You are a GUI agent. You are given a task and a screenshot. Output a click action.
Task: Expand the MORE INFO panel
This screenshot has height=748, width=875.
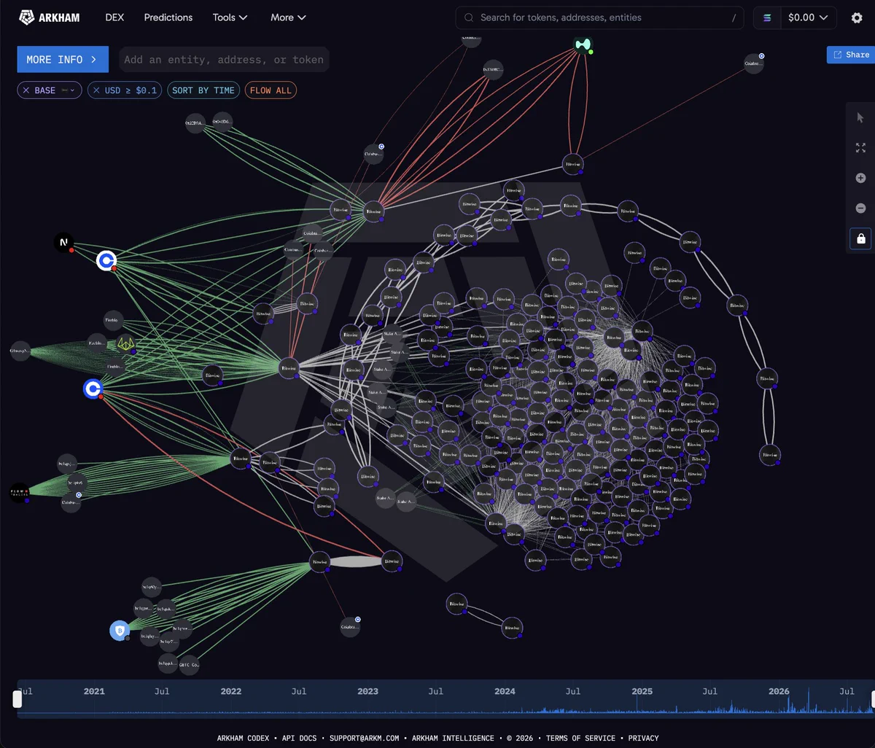coord(63,60)
